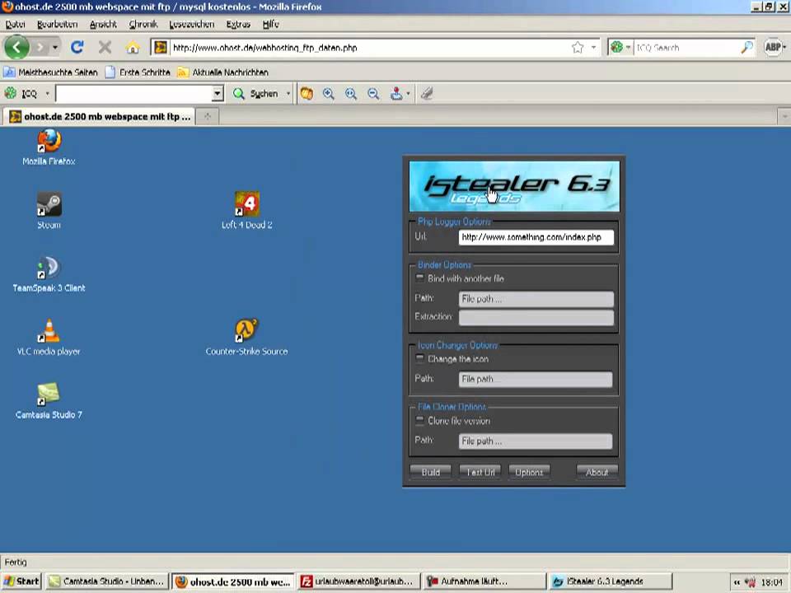Click the ICQ Search input field
Viewport: 791px width, 593px height.
(686, 48)
